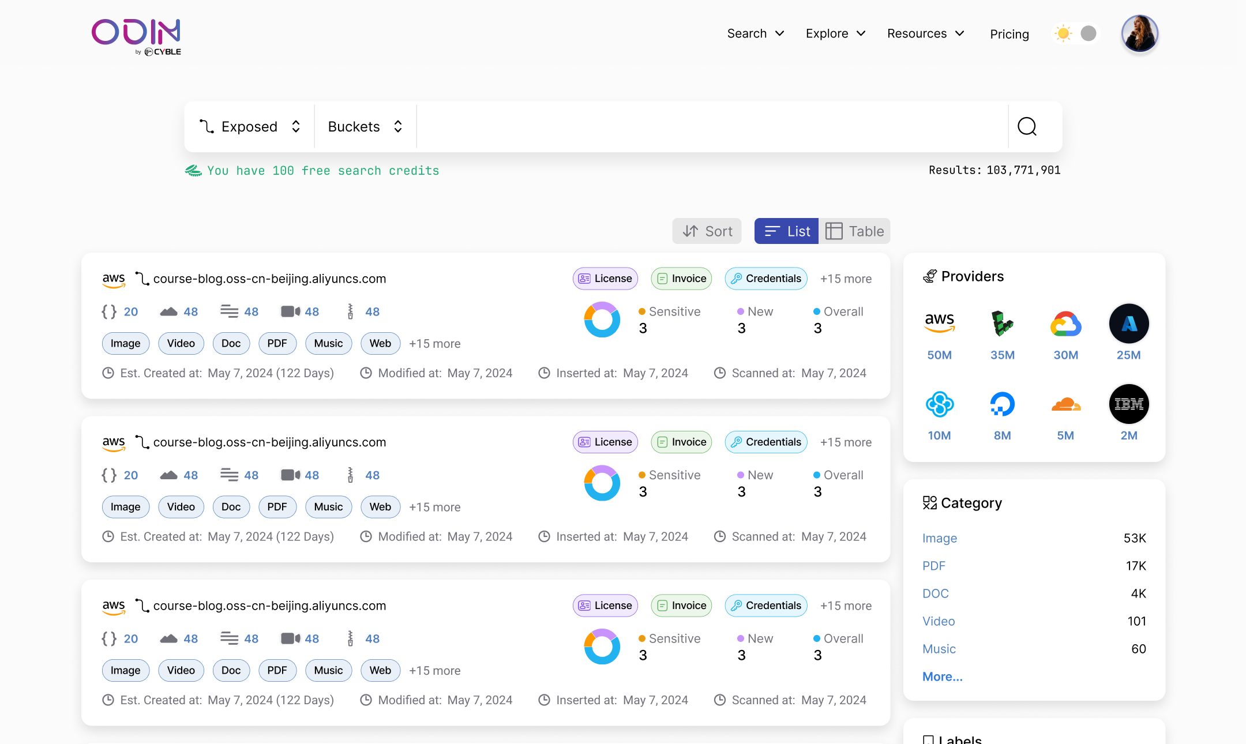Click the Invoice tag in second result
The image size is (1246, 744).
[681, 442]
